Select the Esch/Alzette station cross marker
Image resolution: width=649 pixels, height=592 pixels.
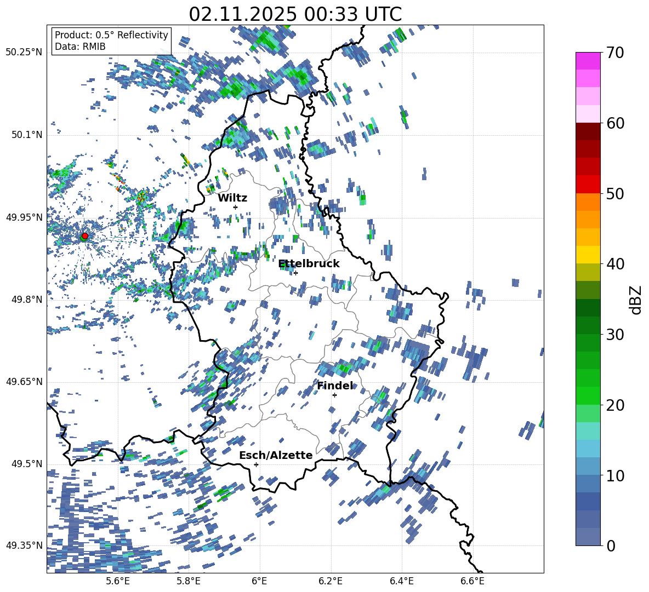[x=256, y=464]
